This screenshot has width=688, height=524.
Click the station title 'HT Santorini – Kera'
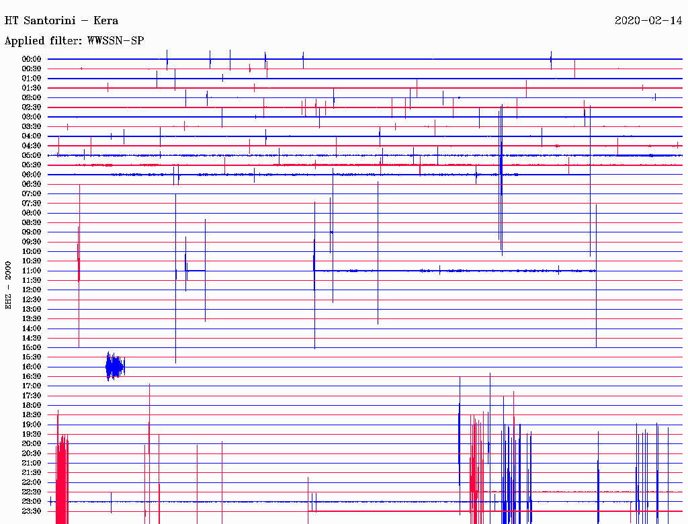point(61,21)
